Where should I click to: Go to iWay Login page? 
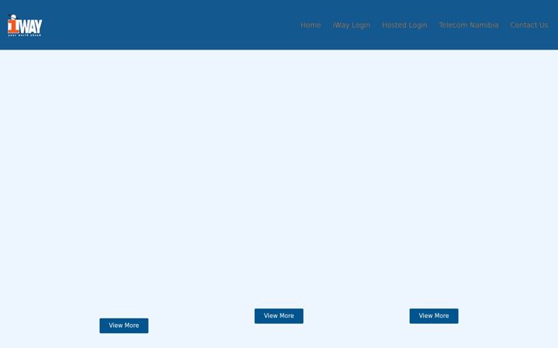pos(351,26)
